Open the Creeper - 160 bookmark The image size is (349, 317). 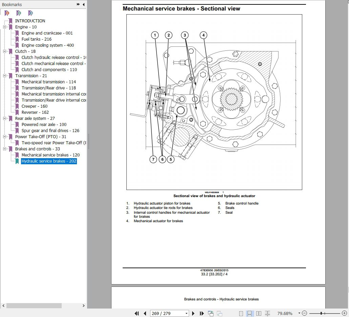(x=34, y=106)
